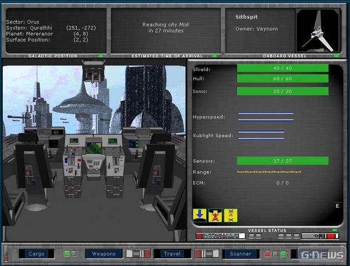Click the yellow icon with two X marks
The image size is (350, 266).
231,215
